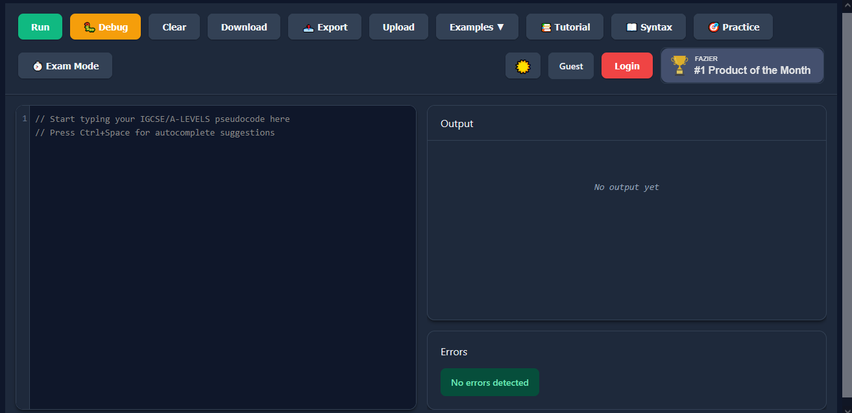Image resolution: width=852 pixels, height=413 pixels.
Task: Click the red Login button
Action: (x=627, y=66)
